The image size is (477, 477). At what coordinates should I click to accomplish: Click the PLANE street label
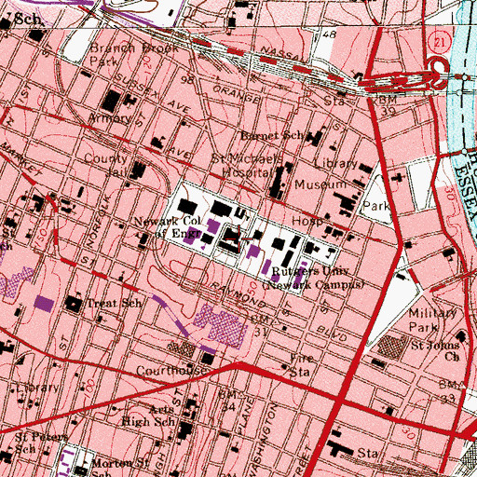tap(246, 416)
